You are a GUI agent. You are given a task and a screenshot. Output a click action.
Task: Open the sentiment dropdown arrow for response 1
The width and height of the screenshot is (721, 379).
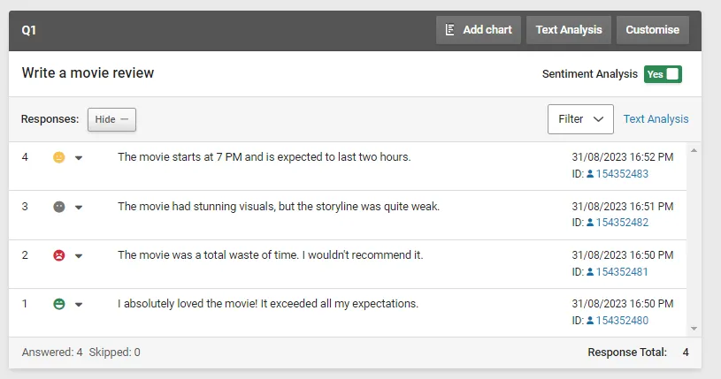(x=79, y=305)
